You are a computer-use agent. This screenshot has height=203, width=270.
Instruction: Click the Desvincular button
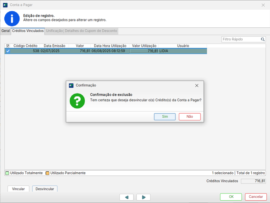(x=45, y=189)
